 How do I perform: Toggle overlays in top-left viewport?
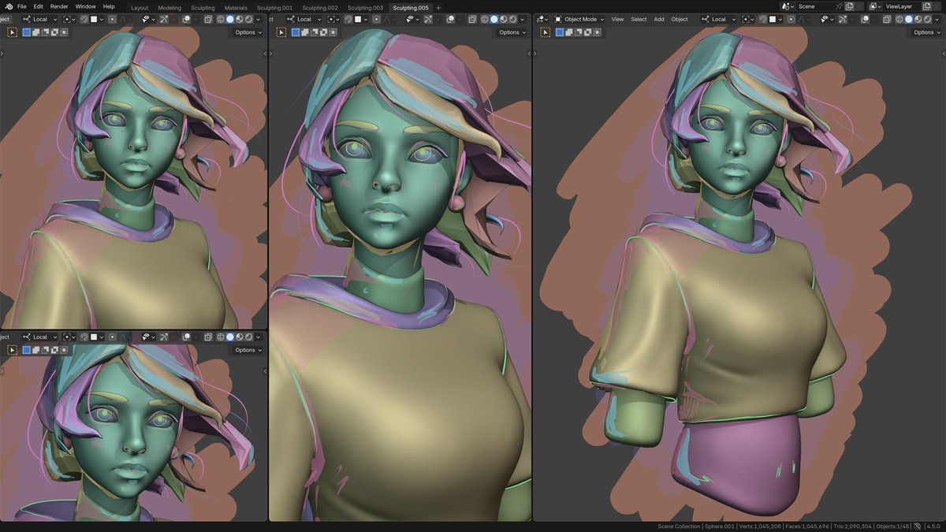[x=186, y=19]
